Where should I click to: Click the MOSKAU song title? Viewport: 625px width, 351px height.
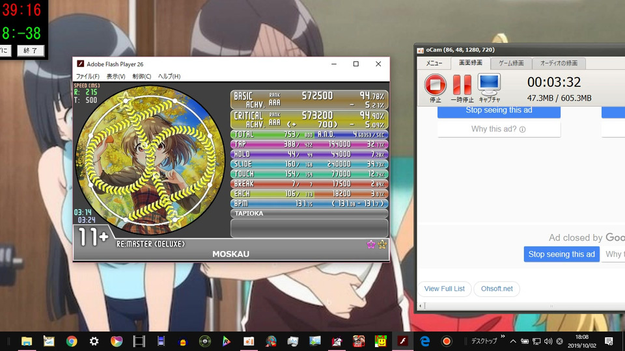click(230, 254)
